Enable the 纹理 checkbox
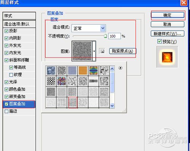This screenshot has width=190, height=151. (11, 75)
